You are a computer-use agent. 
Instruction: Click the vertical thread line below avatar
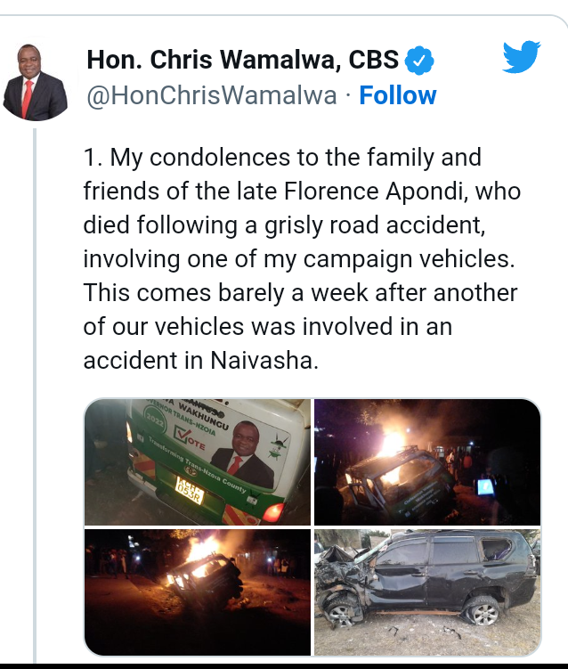[35, 395]
